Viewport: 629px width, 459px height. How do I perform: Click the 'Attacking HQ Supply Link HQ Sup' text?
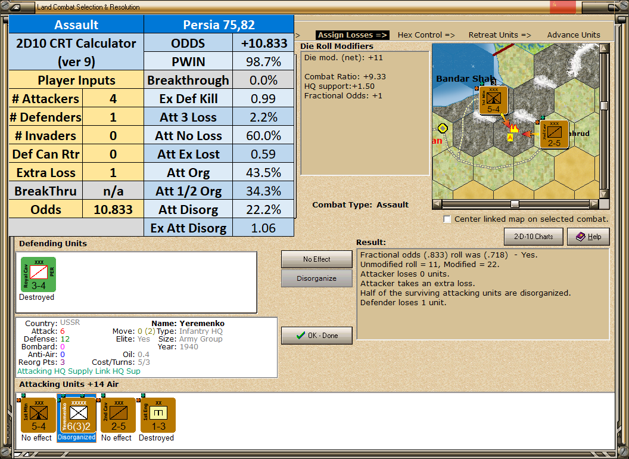coord(79,371)
